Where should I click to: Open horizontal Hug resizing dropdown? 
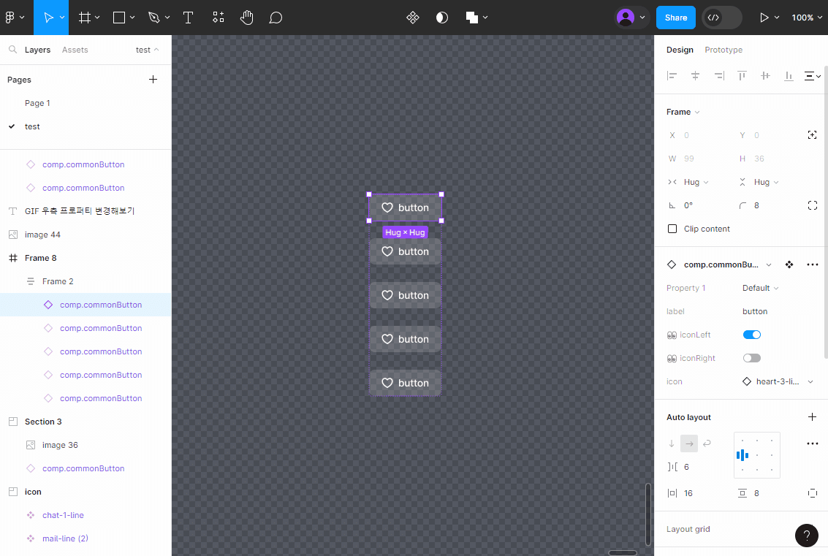pyautogui.click(x=696, y=182)
